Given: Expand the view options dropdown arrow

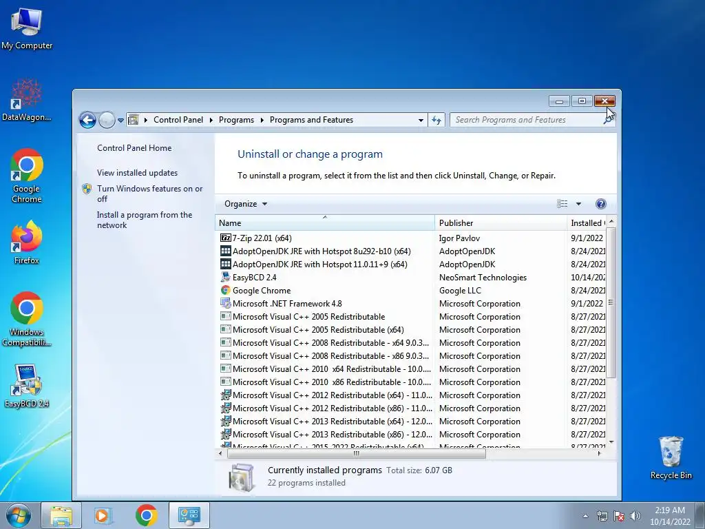Looking at the screenshot, I should click(578, 204).
